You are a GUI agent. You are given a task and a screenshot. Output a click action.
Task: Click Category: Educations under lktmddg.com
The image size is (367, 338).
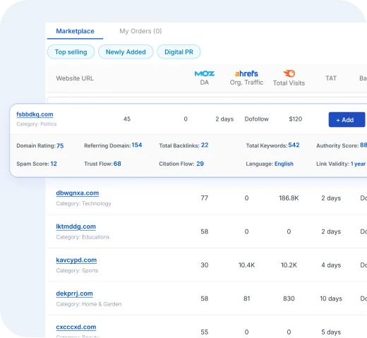click(83, 237)
